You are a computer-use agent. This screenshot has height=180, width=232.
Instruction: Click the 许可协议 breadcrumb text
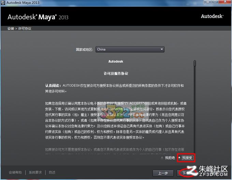pyautogui.click(x=25, y=29)
